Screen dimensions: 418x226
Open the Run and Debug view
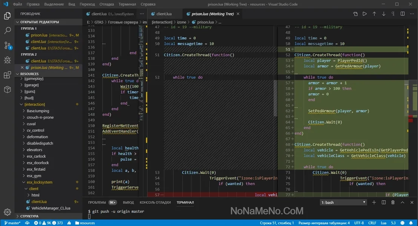(7, 60)
